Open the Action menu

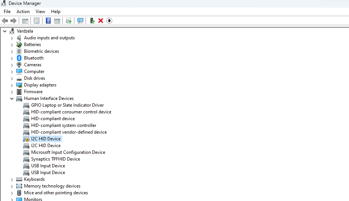[23, 12]
